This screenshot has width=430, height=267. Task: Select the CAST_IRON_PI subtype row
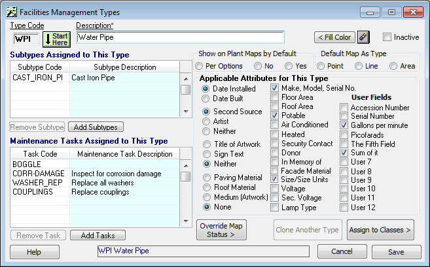pos(96,78)
